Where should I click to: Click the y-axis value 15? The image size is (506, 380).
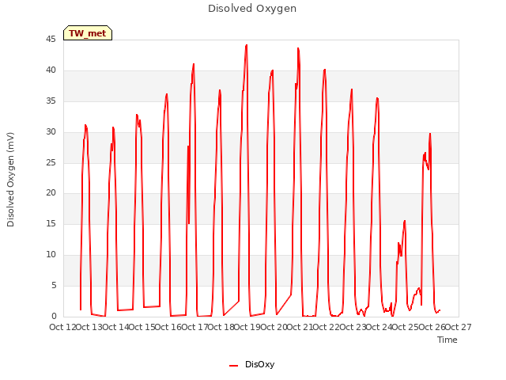pyautogui.click(x=51, y=223)
